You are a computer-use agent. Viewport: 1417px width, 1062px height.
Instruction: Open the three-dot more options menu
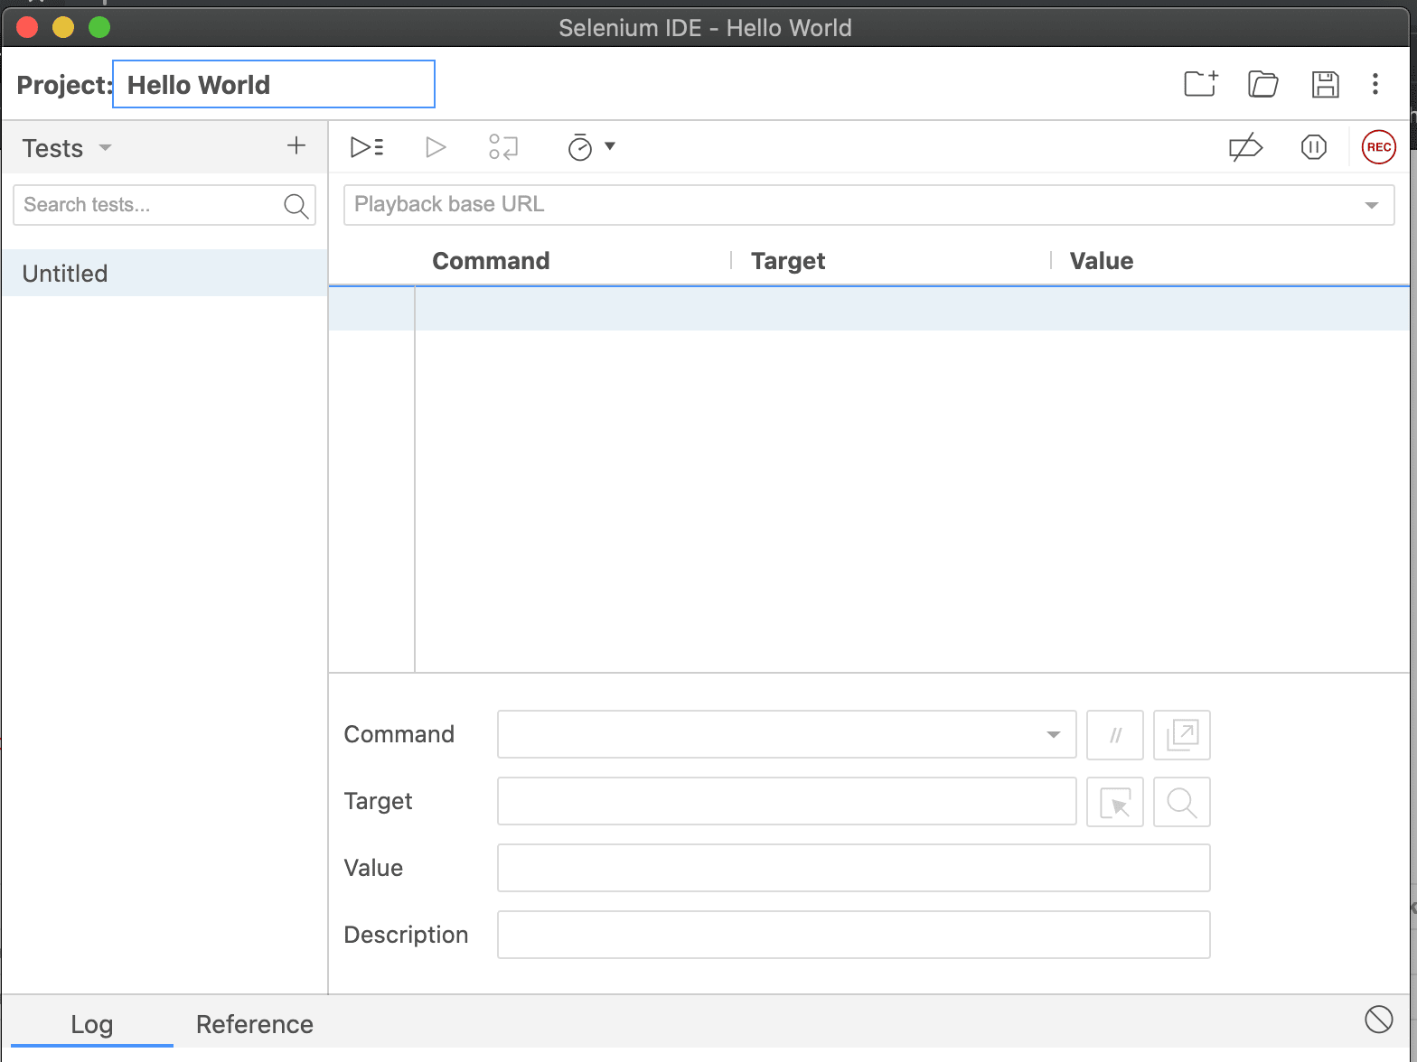tap(1375, 84)
